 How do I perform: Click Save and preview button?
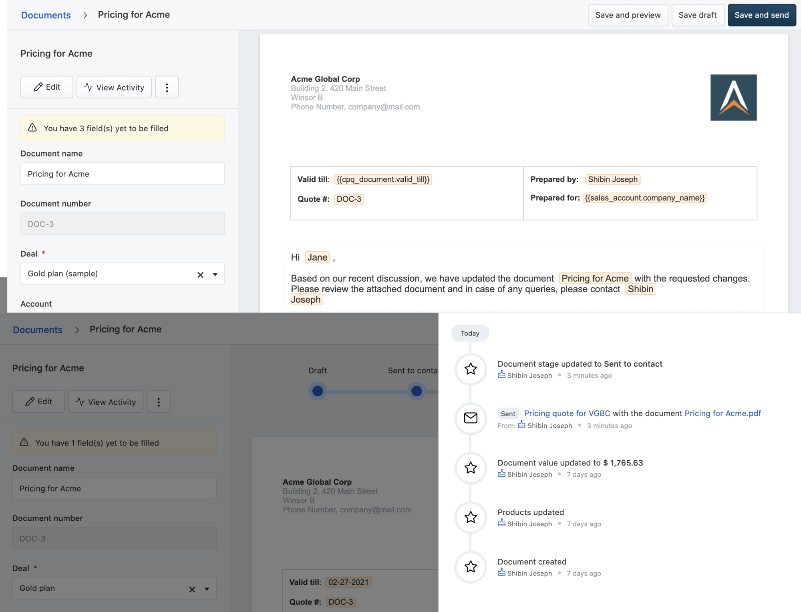[628, 15]
